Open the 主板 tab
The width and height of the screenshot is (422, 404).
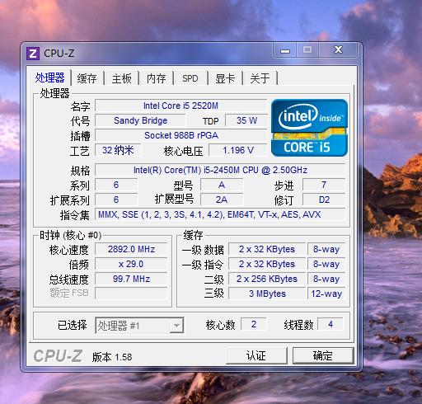pyautogui.click(x=122, y=78)
